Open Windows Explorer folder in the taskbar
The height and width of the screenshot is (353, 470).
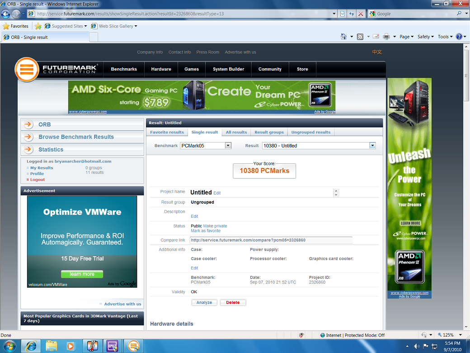[51, 346]
